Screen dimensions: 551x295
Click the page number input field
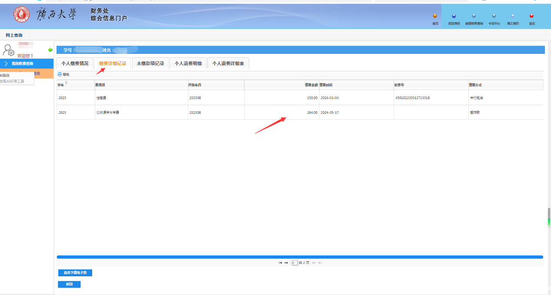pyautogui.click(x=295, y=263)
